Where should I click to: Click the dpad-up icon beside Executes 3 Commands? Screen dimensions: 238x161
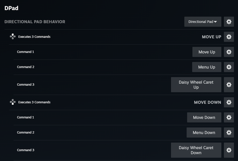point(13,37)
